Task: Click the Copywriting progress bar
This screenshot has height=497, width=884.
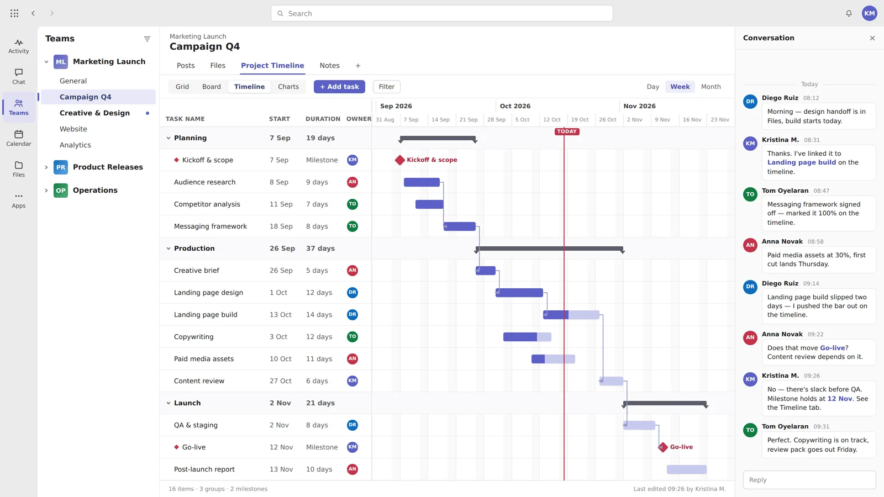Action: tap(527, 337)
